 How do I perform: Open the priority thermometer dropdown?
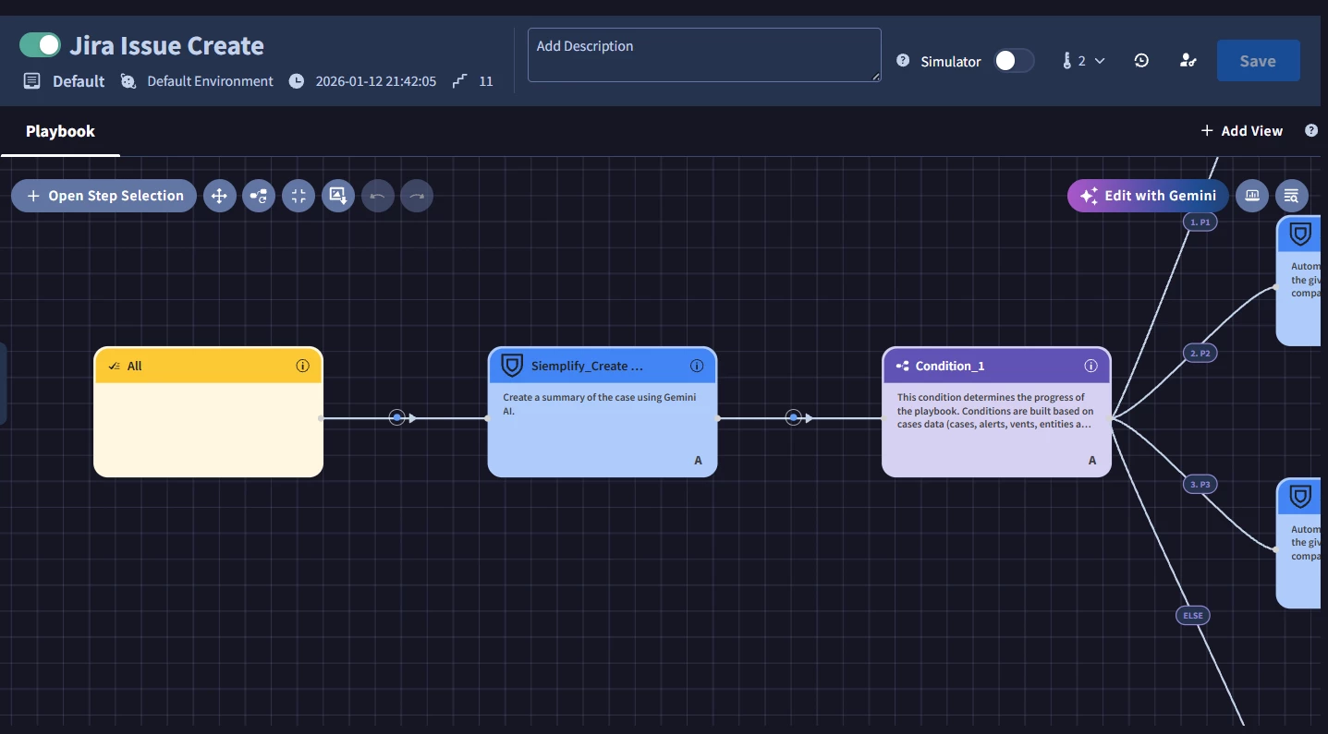point(1083,61)
